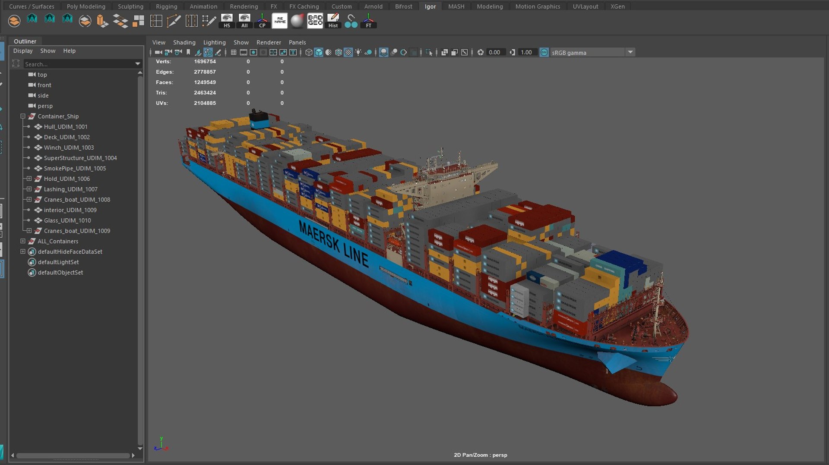The image size is (829, 465).
Task: Expand Cranes_boat_UDIM_1009 group
Action: [x=29, y=231]
